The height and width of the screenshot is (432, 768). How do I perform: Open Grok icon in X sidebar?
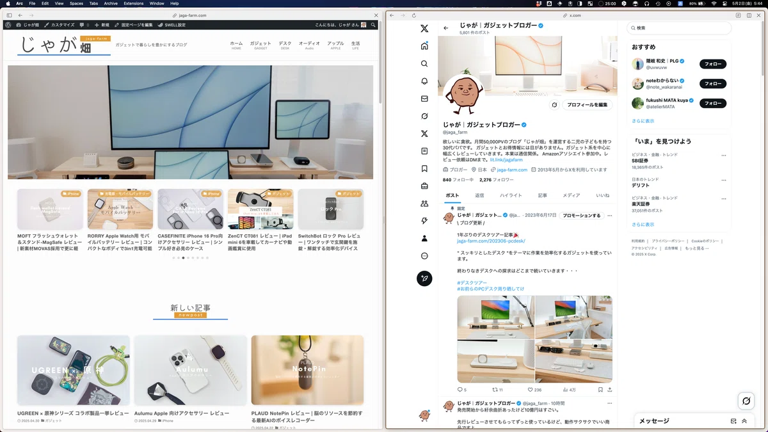click(424, 116)
